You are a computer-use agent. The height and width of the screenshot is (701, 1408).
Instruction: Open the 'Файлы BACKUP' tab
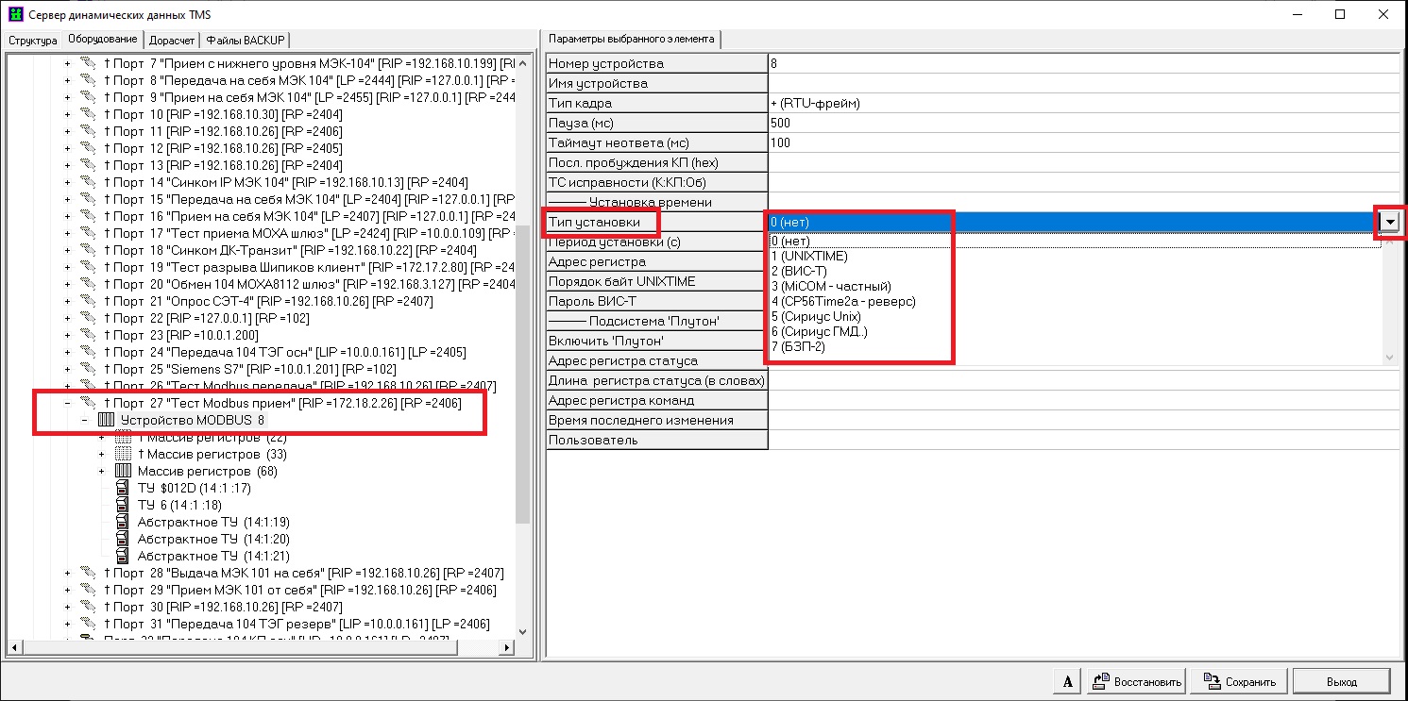(243, 40)
